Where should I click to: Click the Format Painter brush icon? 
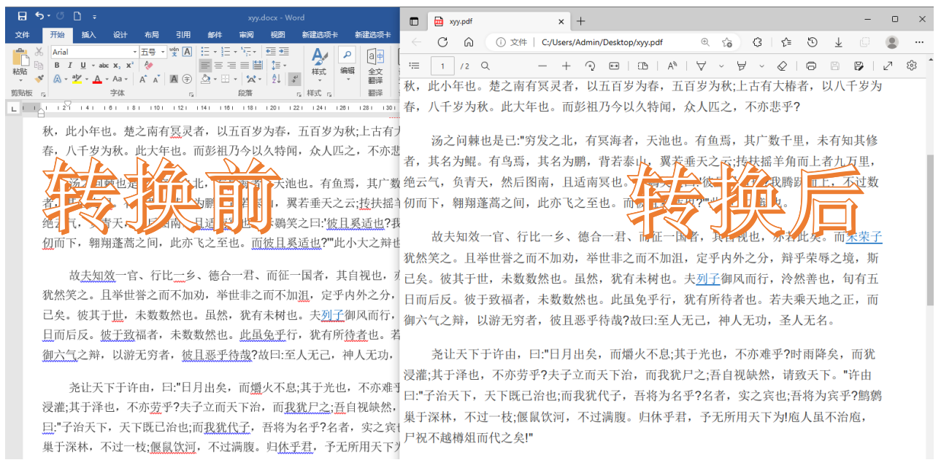[x=39, y=79]
